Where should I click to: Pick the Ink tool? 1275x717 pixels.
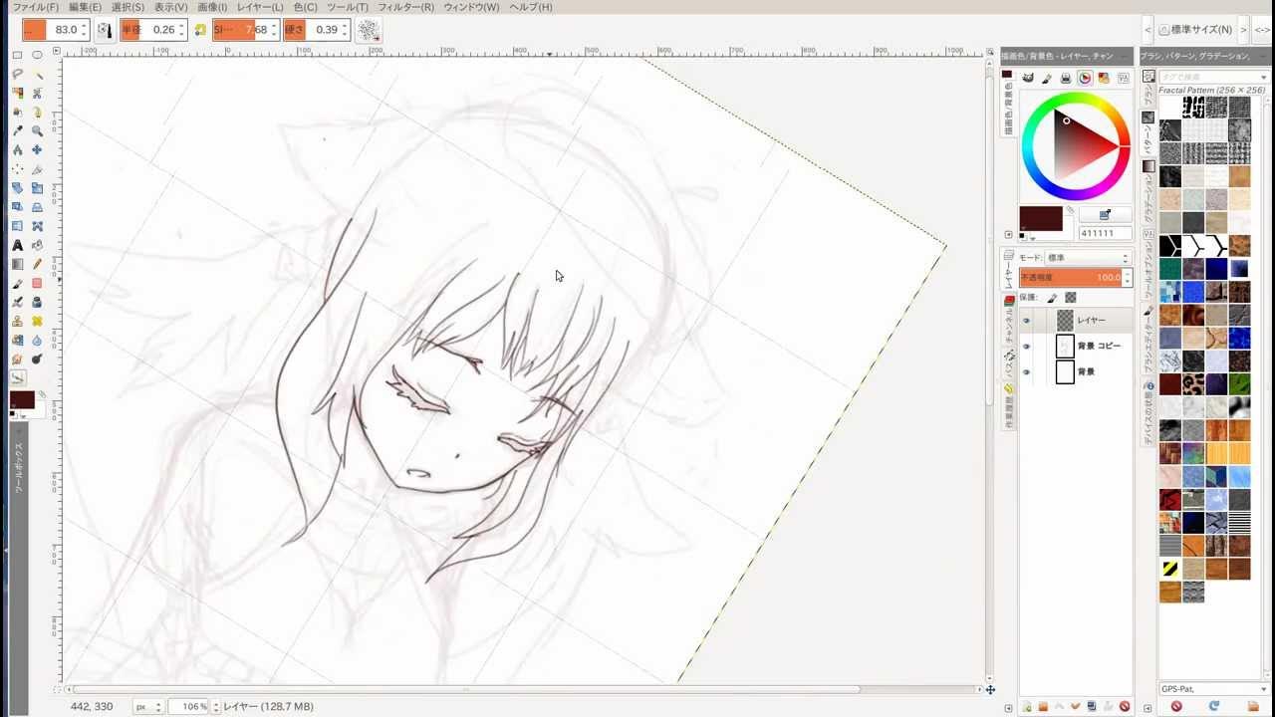click(x=37, y=302)
